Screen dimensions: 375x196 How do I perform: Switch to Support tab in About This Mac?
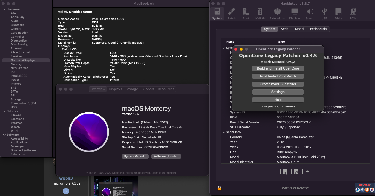(148, 89)
